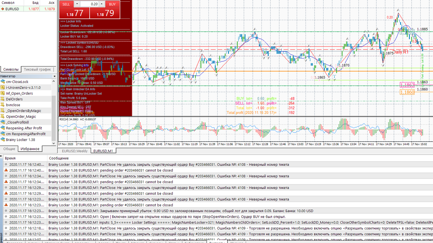Open the Избранное navigator tab
Screen dimensions: 433x243
tap(30, 149)
